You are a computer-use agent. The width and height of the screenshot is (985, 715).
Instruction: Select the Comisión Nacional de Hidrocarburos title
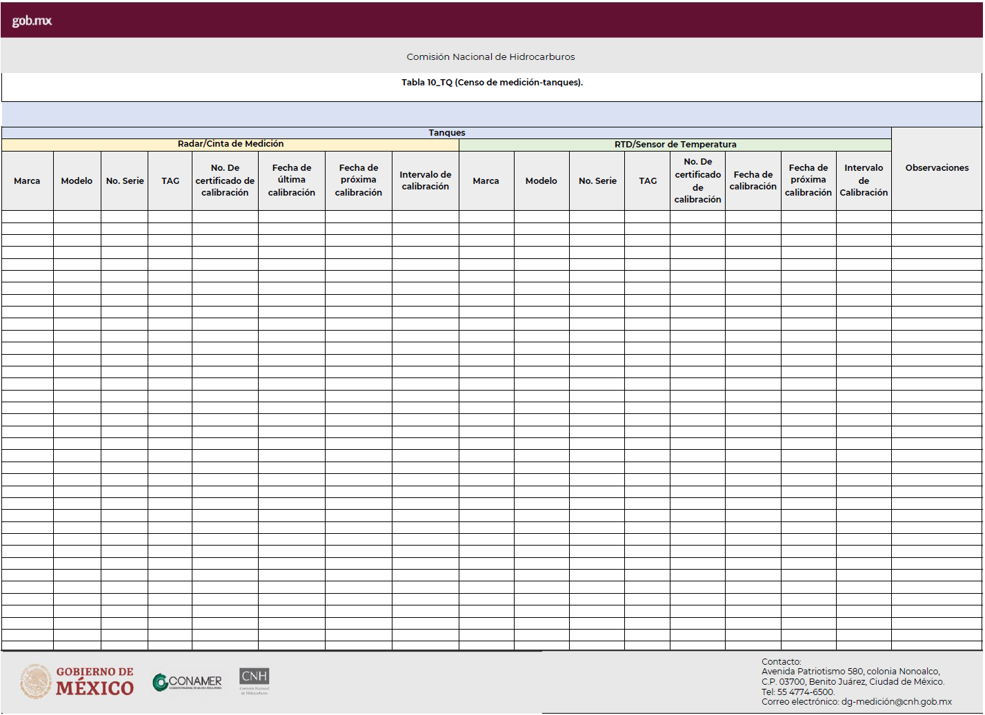coord(490,57)
